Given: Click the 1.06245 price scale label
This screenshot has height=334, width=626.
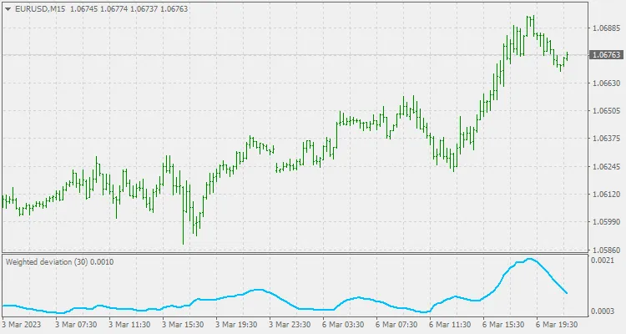Looking at the screenshot, I should [x=604, y=166].
